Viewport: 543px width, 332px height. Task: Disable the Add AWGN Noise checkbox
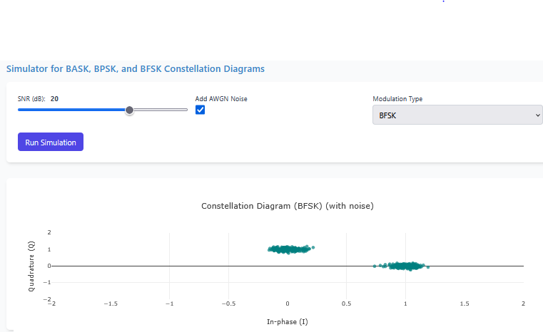coord(201,110)
